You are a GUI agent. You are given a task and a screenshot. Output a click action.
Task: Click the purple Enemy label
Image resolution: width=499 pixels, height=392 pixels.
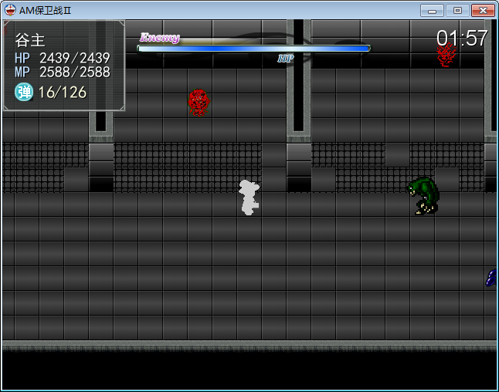[x=160, y=38]
